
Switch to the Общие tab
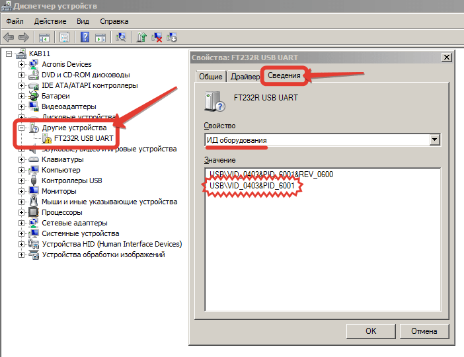210,77
